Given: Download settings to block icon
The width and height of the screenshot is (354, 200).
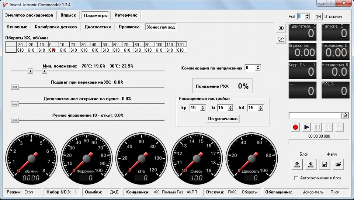Looking at the screenshot, I should [x=310, y=164].
